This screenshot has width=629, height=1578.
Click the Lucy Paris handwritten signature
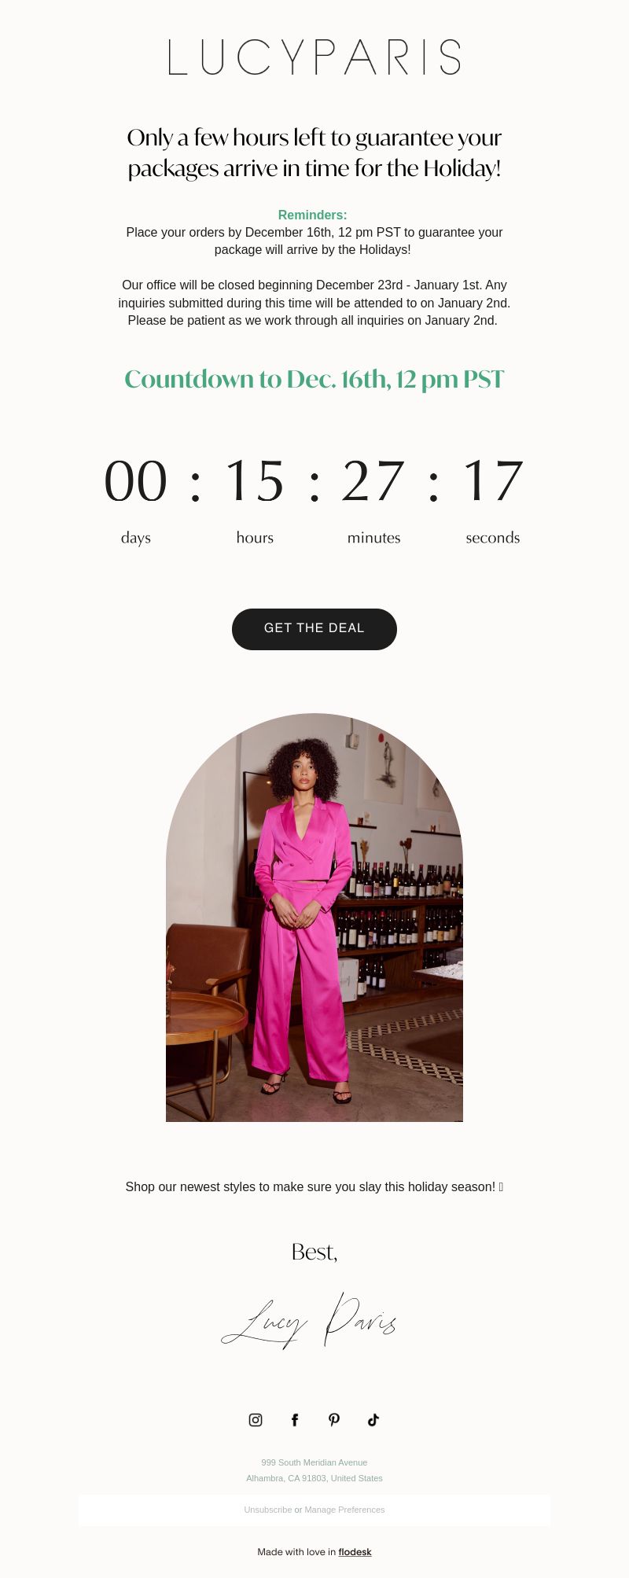[x=309, y=1321]
